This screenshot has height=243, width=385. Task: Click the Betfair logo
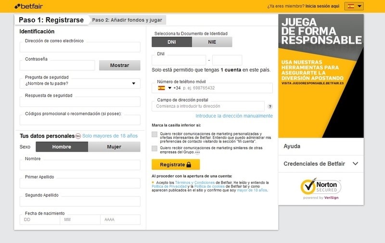click(x=28, y=6)
